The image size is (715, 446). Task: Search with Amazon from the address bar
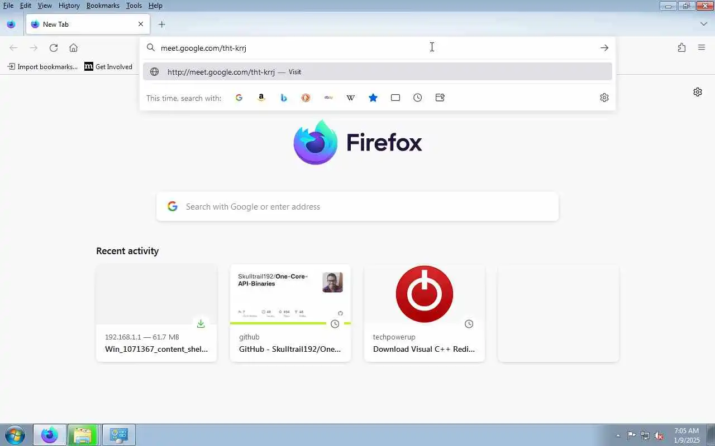[261, 98]
